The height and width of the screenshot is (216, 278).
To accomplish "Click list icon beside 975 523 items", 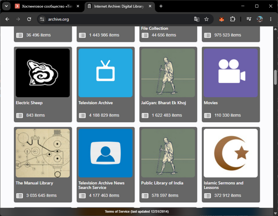I will 207,35.
